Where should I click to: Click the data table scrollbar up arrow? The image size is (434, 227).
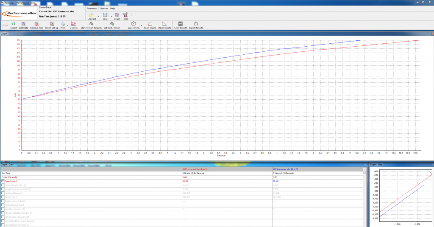tap(365, 169)
